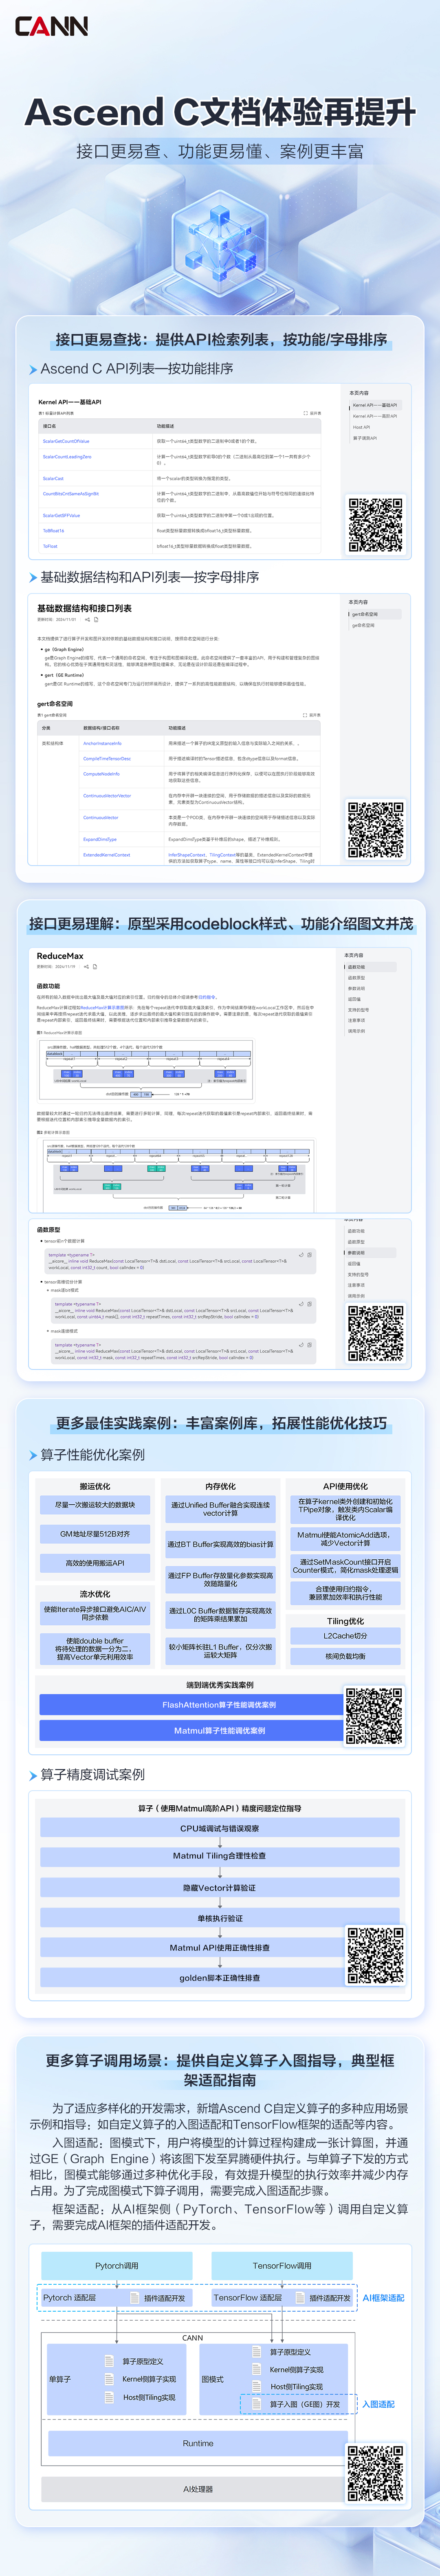Click document icon beside Pytorch 插件适配开发
This screenshot has height=2576, width=440.
[135, 2298]
